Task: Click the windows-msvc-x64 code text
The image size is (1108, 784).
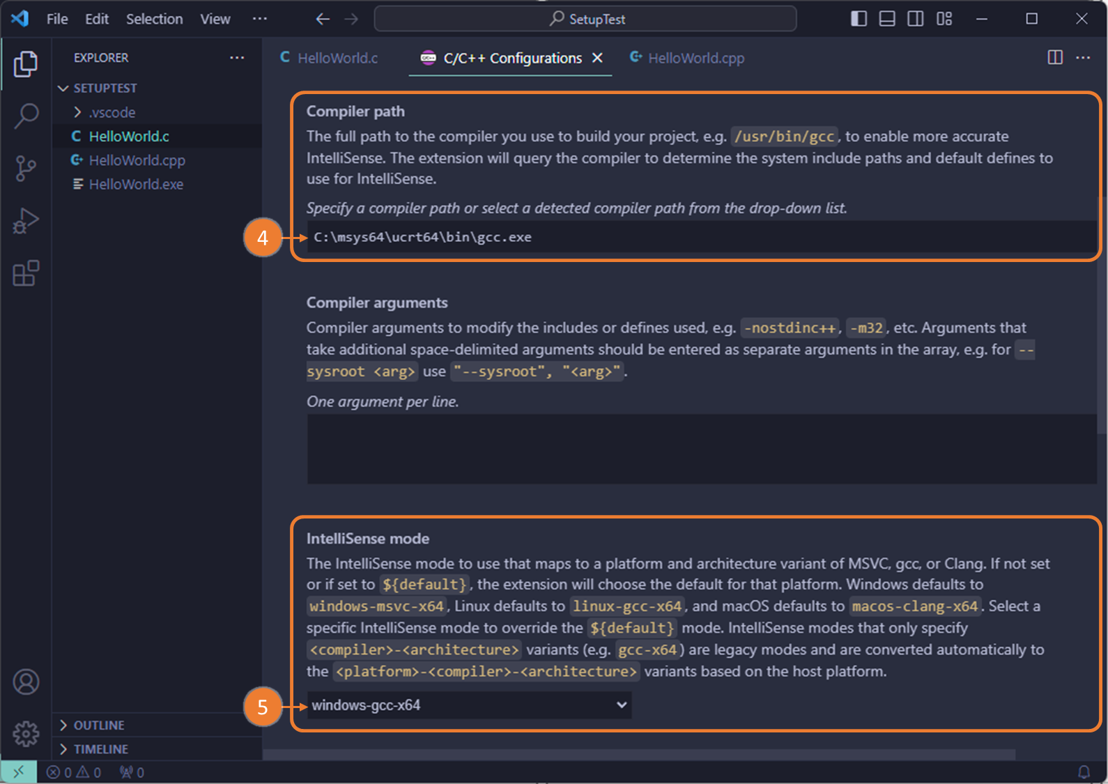Action: (x=376, y=606)
